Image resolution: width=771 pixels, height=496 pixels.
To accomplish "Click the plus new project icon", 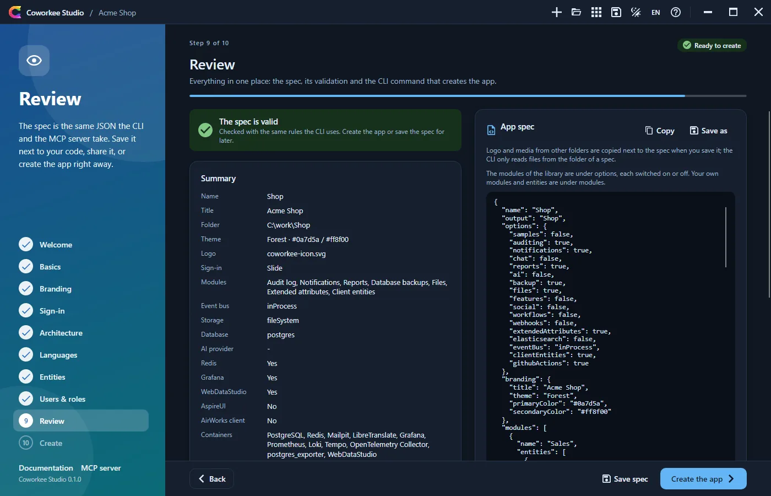I will 557,12.
